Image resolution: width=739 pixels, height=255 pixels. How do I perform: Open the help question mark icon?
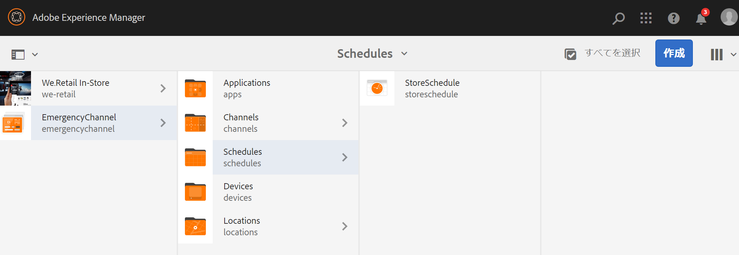[x=673, y=18]
